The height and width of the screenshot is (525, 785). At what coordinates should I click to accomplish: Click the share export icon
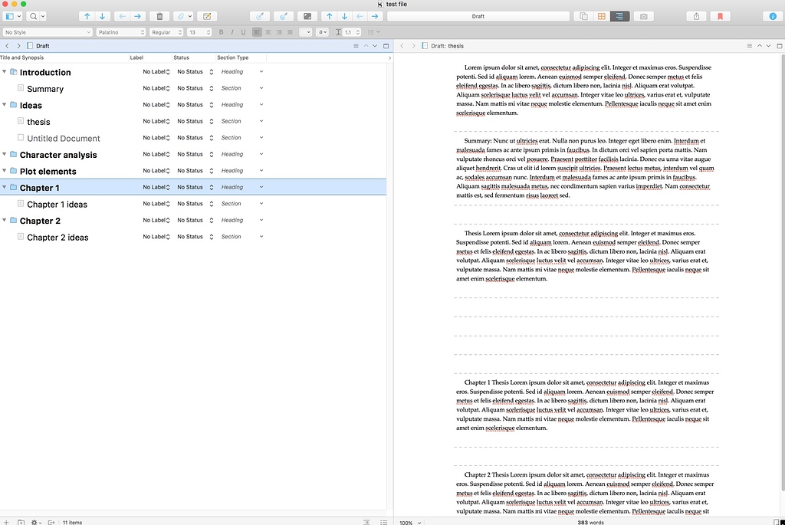(x=696, y=15)
